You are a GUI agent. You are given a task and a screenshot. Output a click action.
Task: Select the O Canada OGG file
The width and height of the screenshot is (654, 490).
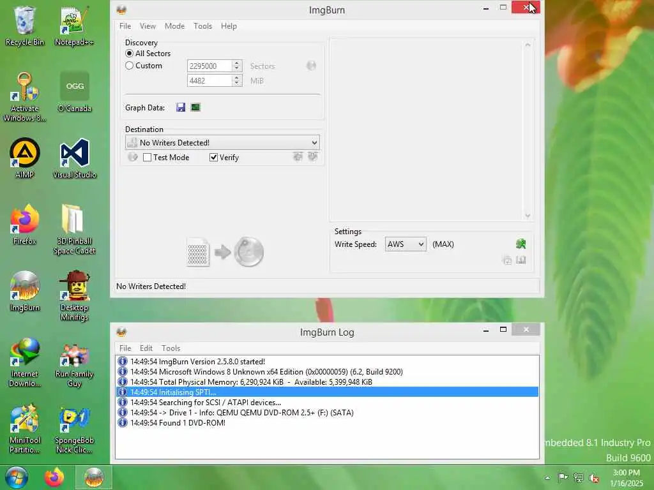point(74,92)
